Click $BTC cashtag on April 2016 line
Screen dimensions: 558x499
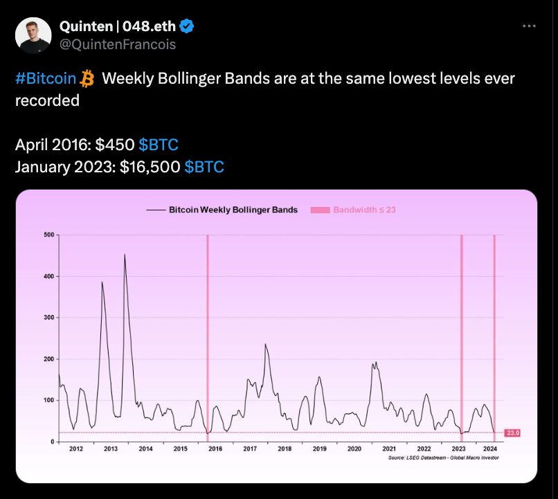tap(159, 145)
